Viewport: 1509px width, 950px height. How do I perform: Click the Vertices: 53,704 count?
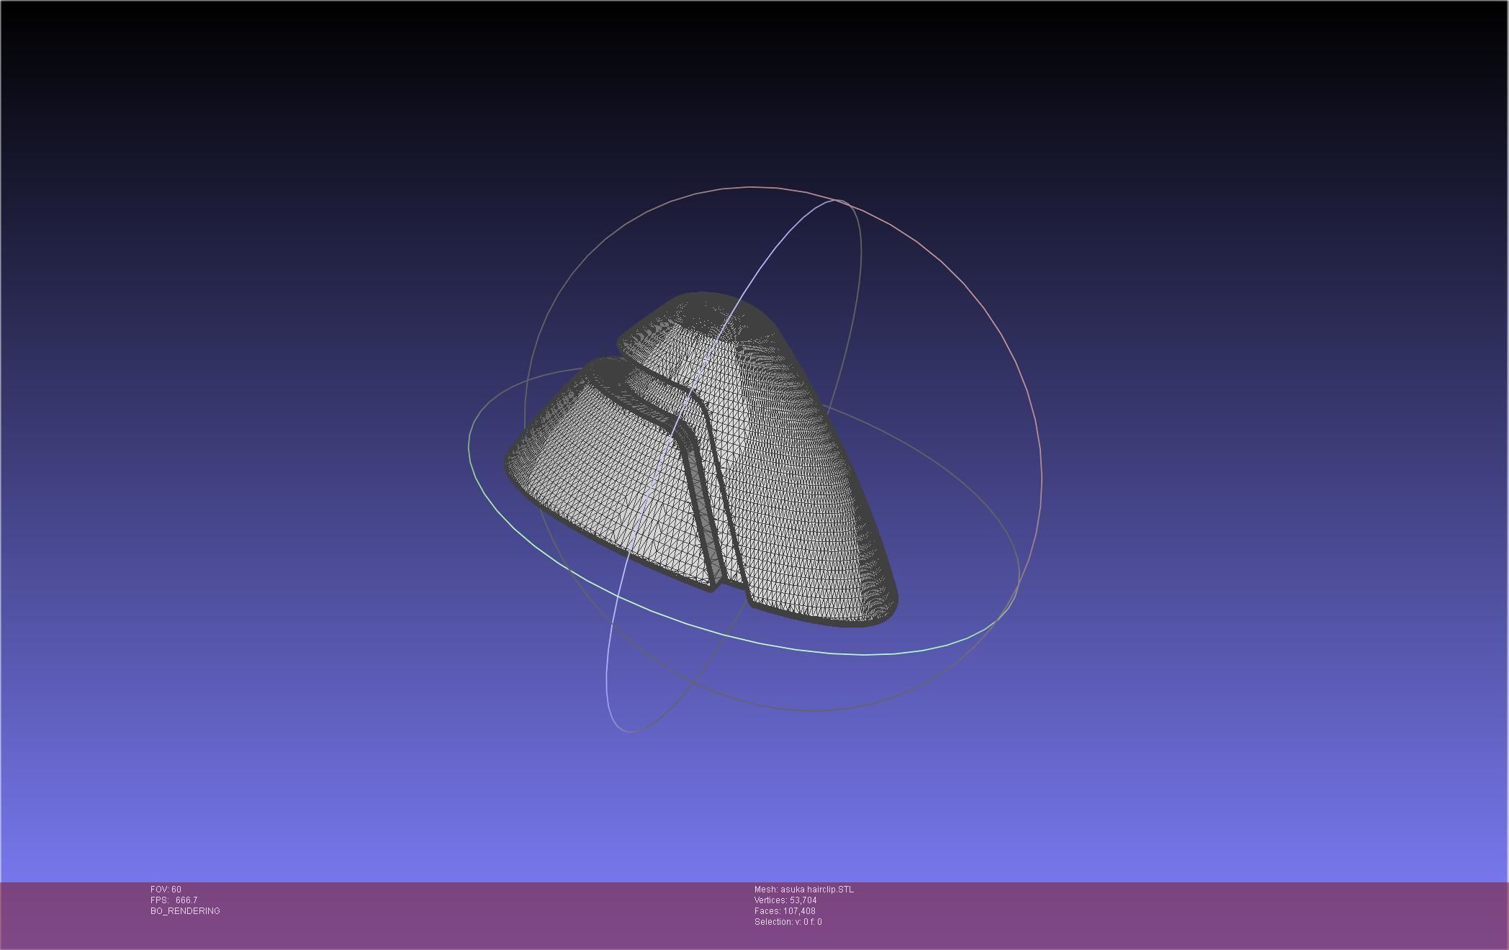coord(785,900)
